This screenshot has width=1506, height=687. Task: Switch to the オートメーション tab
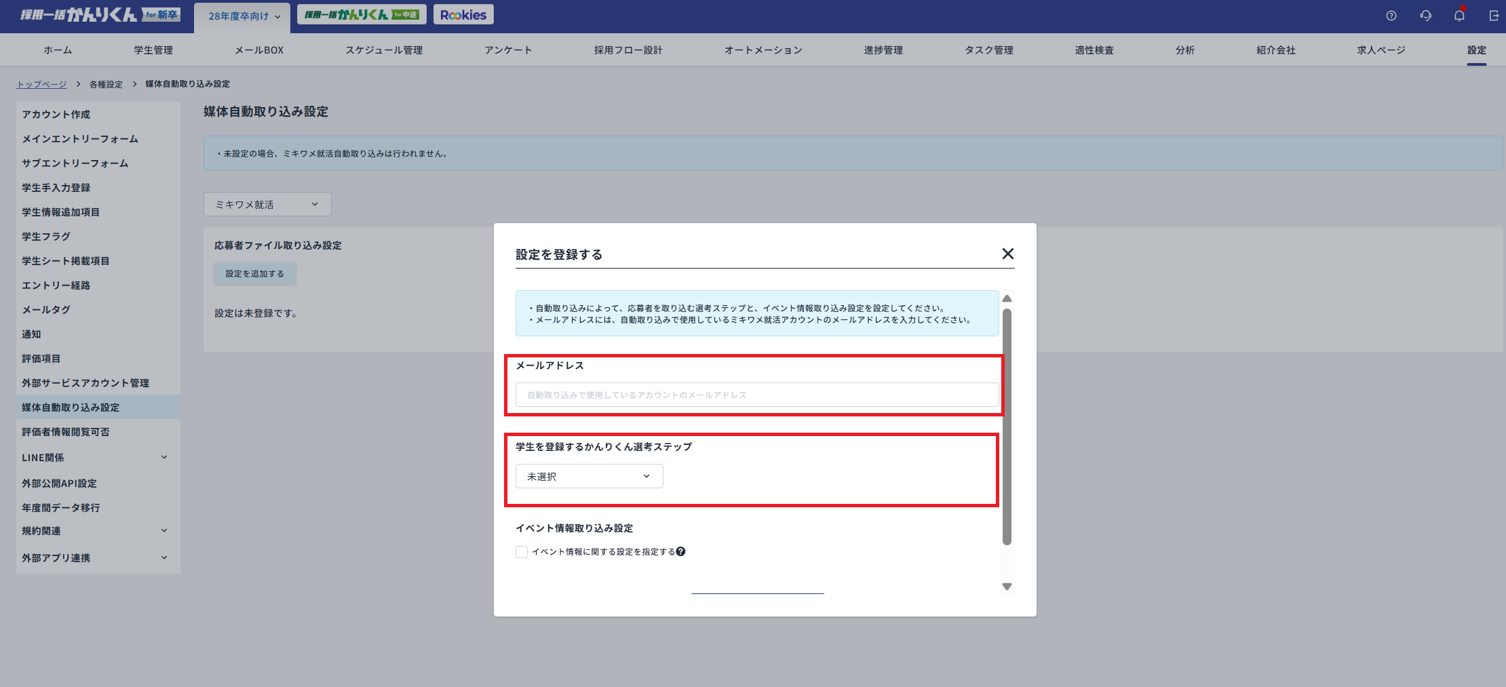(762, 50)
